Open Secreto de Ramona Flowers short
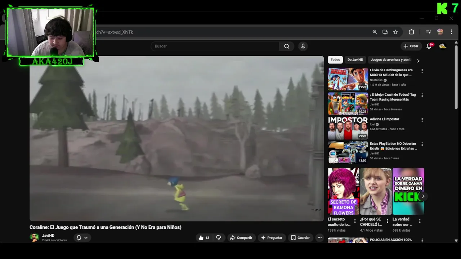This screenshot has width=461, height=259. 344,191
